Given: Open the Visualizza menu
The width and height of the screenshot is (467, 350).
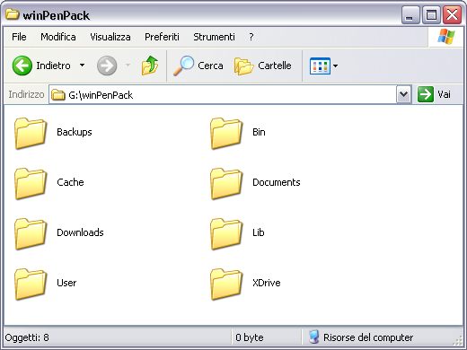Looking at the screenshot, I should tap(110, 37).
